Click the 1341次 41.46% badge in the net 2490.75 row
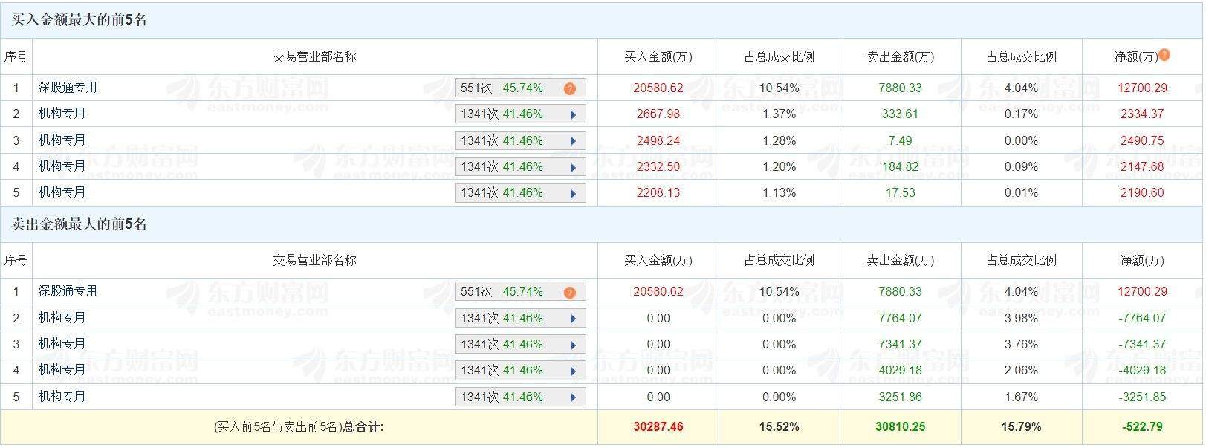 click(x=502, y=140)
